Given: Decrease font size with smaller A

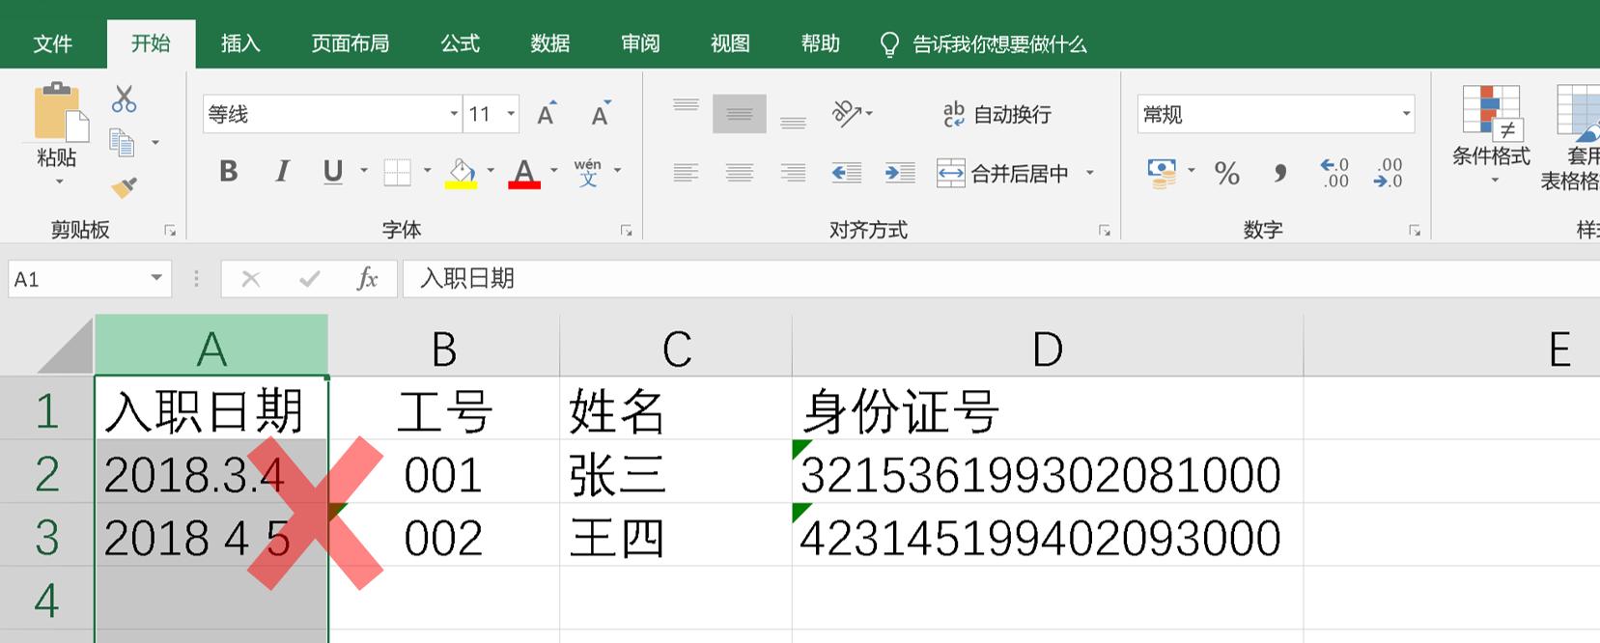Looking at the screenshot, I should pos(601,114).
